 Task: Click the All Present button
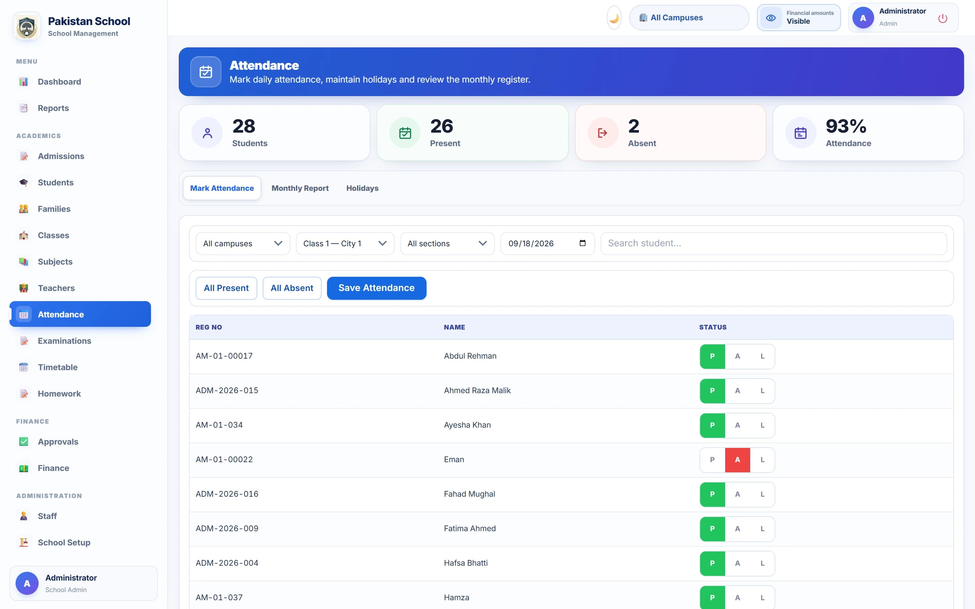226,288
